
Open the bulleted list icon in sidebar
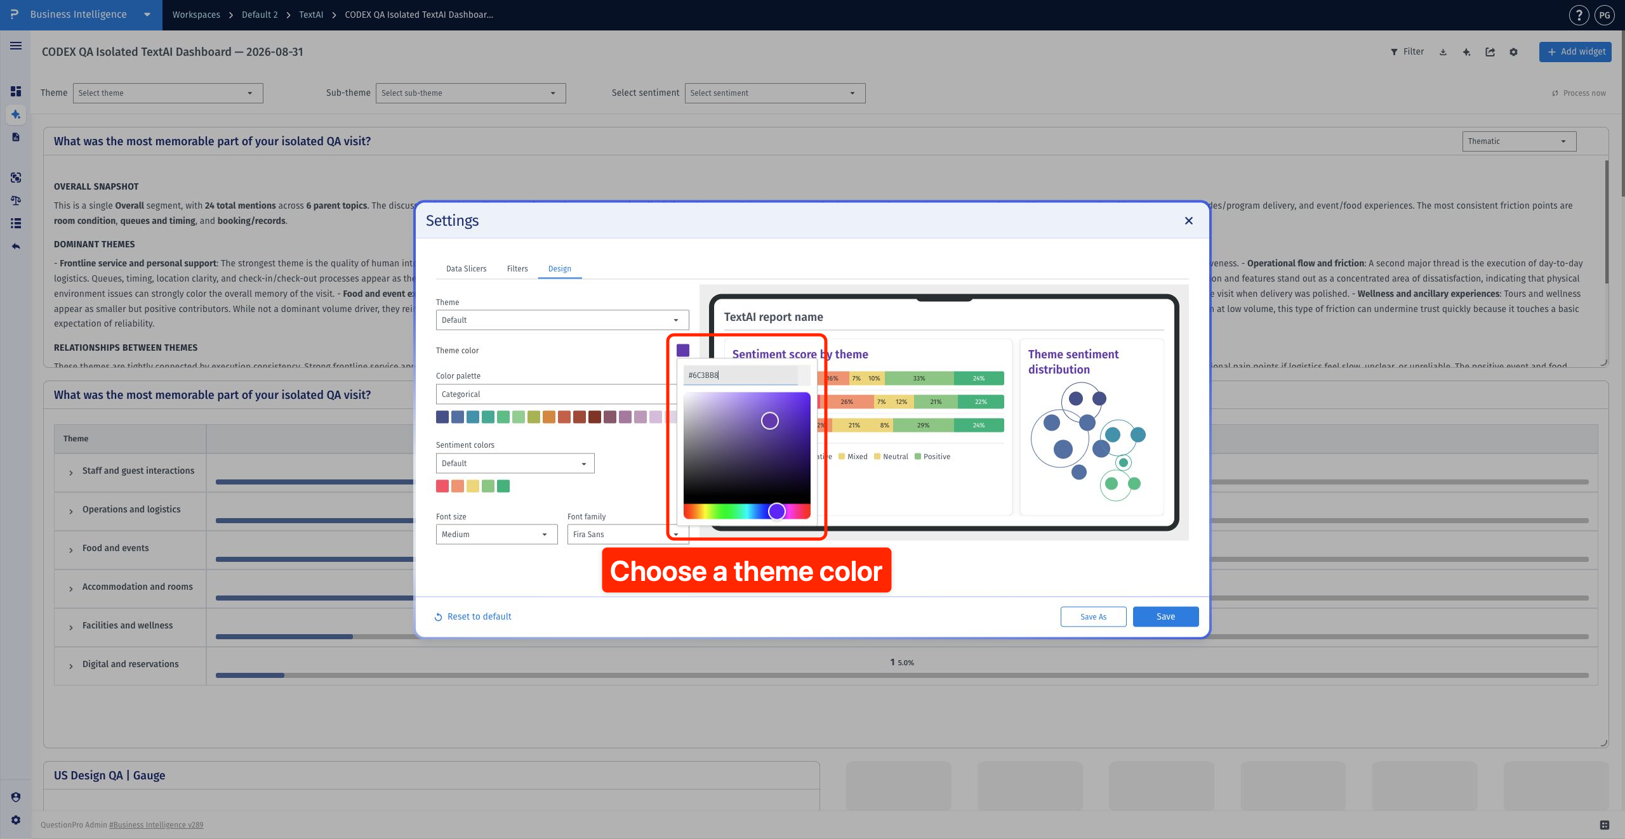click(x=16, y=223)
